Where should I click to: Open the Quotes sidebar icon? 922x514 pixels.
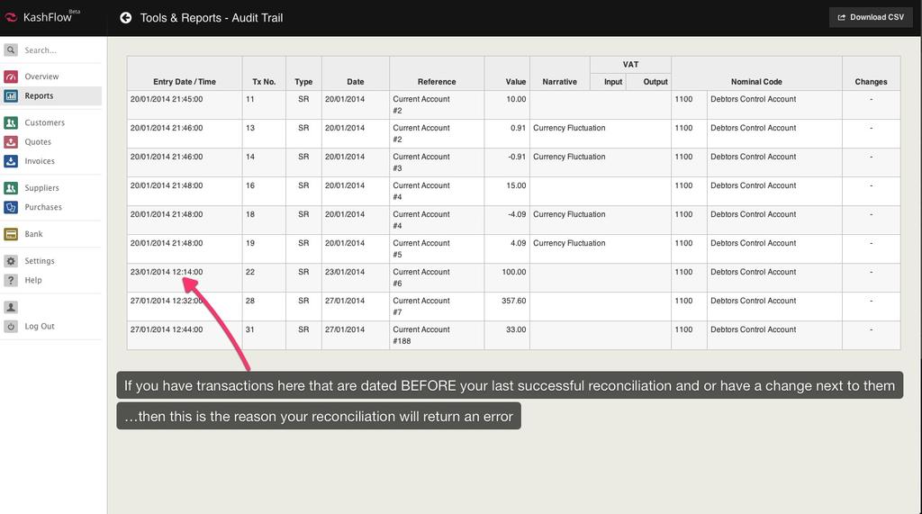coord(11,142)
